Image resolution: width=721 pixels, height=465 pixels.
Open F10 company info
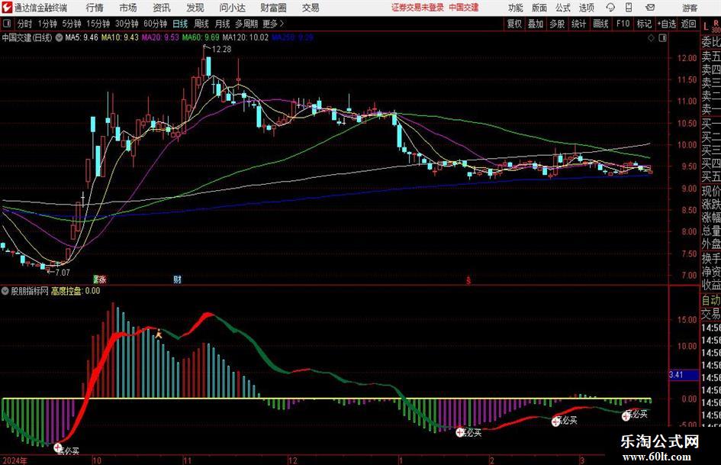623,24
